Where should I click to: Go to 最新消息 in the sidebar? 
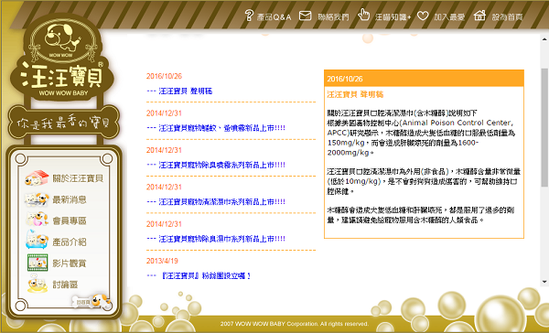(70, 199)
